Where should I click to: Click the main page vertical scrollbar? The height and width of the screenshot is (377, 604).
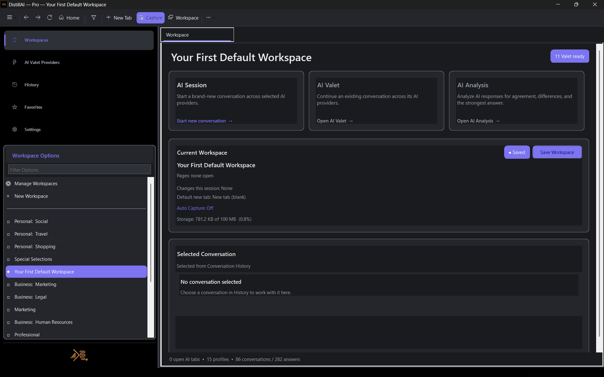click(599, 194)
